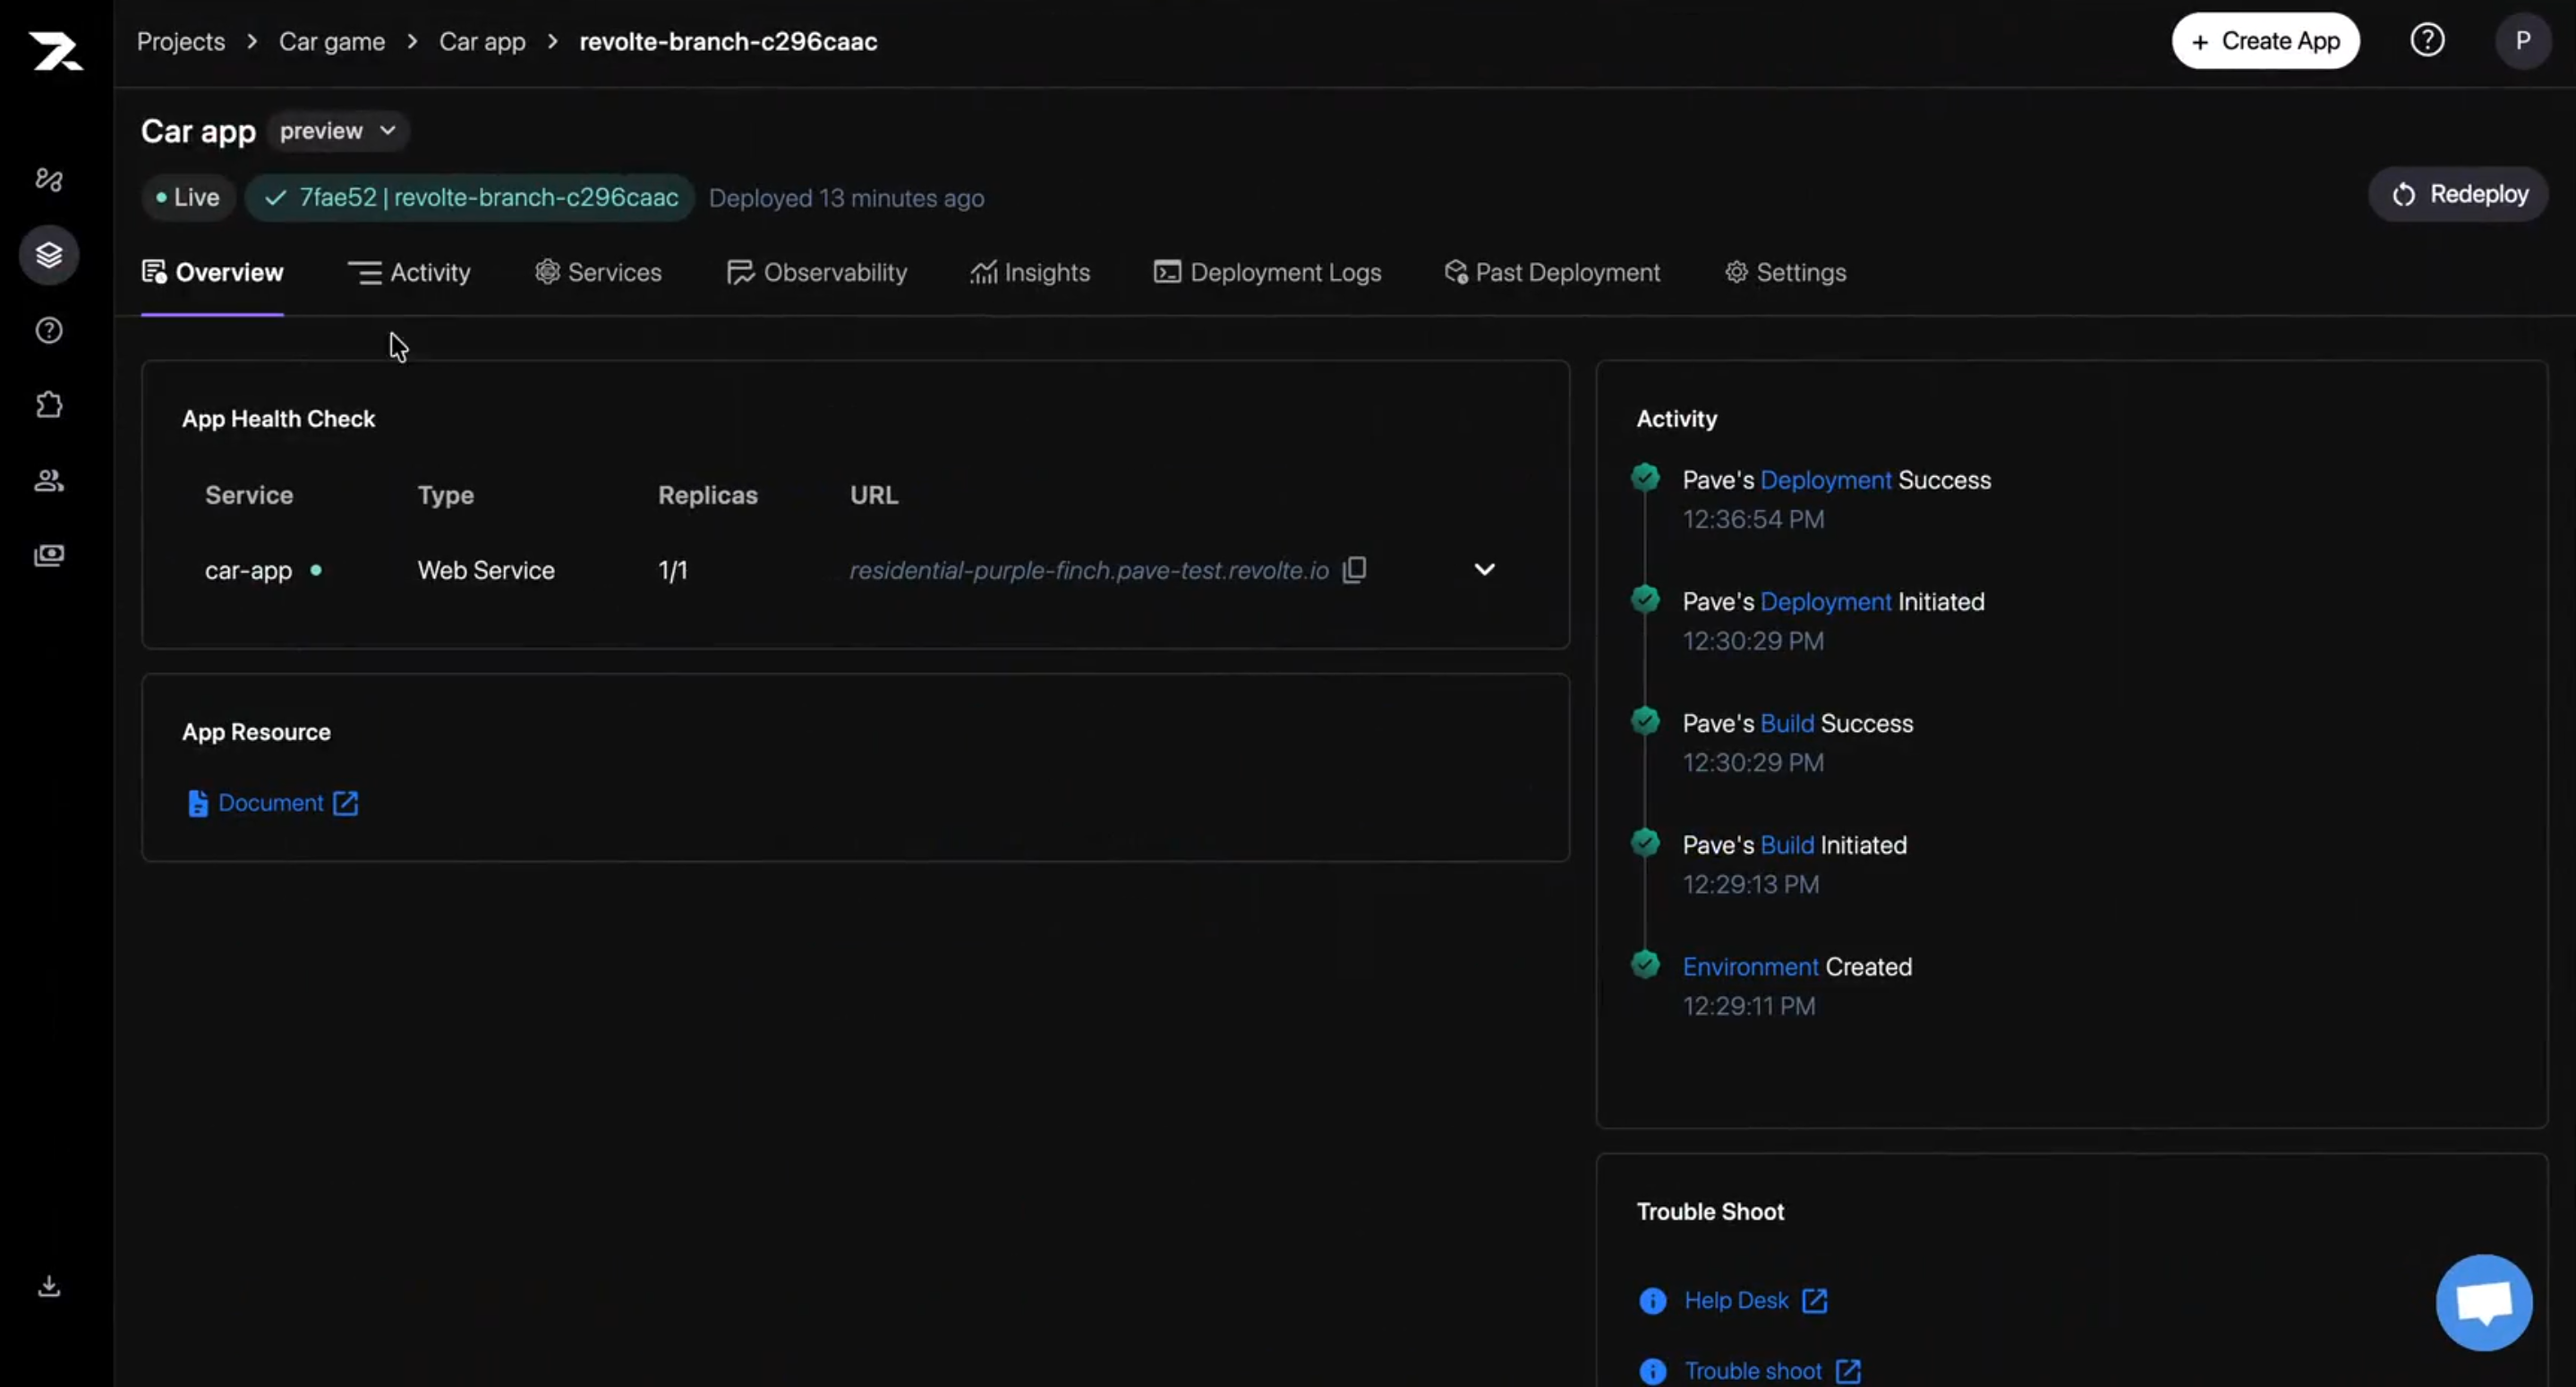This screenshot has height=1387, width=2576.
Task: Click Environment link in activity list
Action: point(1750,967)
